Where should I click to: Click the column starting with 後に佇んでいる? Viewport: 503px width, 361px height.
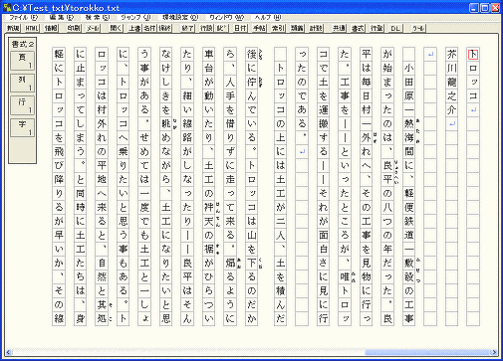coord(252,187)
